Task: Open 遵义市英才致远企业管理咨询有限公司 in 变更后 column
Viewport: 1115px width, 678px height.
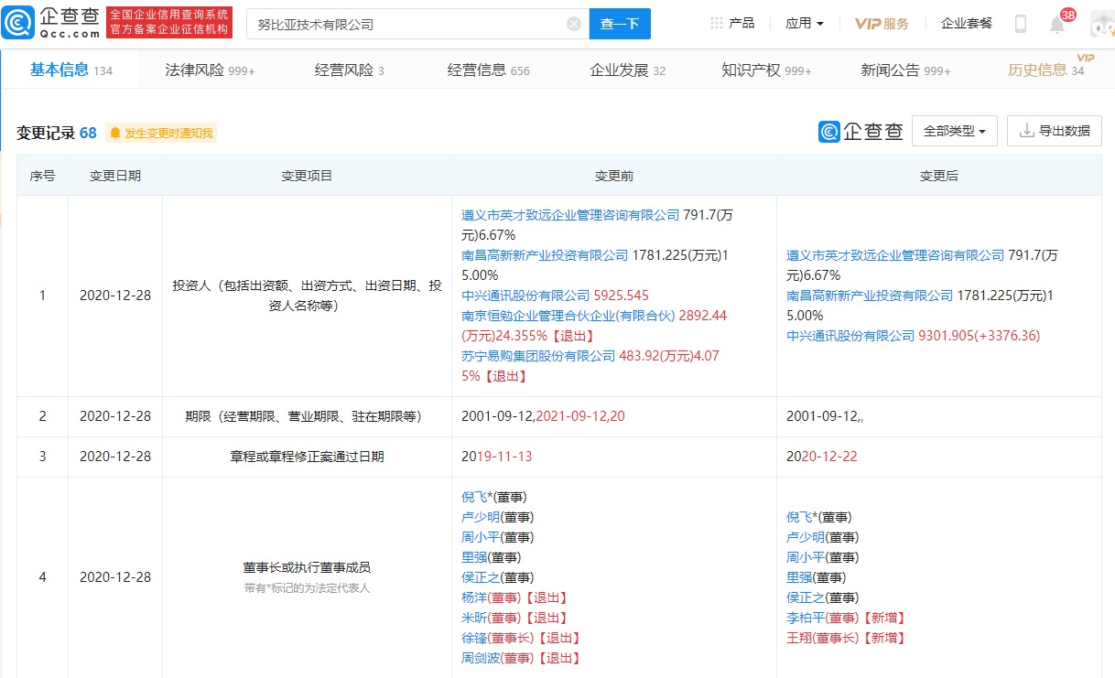Action: pos(895,255)
